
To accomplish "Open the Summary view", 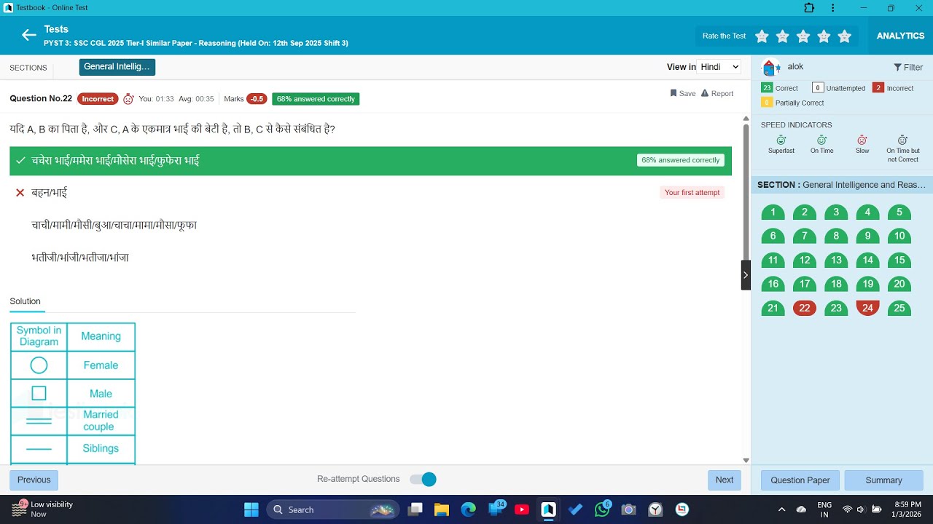I will 884,480.
